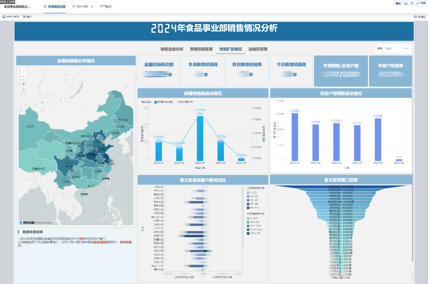This screenshot has width=428, height=284.
Task: Click the 全国经销商总数 card
Action: pos(159,71)
